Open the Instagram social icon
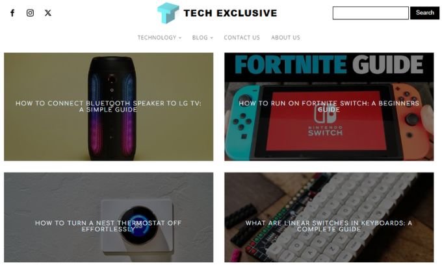Image resolution: width=442 pixels, height=265 pixels. tap(30, 13)
